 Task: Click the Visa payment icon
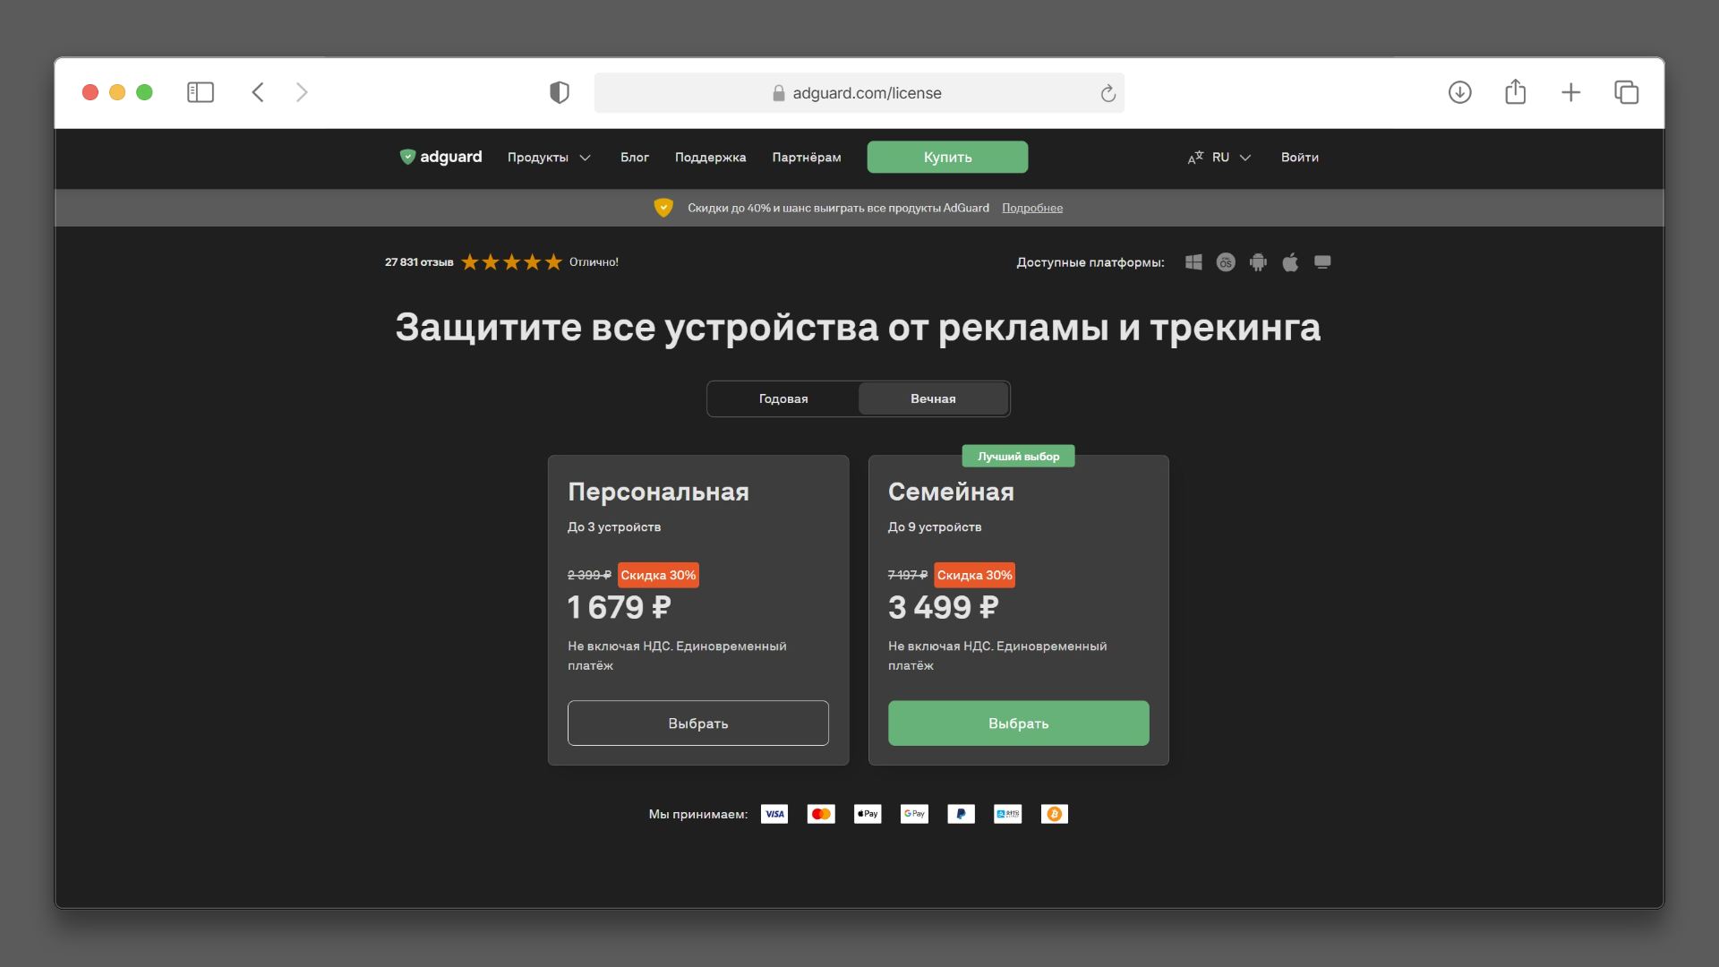tap(774, 814)
